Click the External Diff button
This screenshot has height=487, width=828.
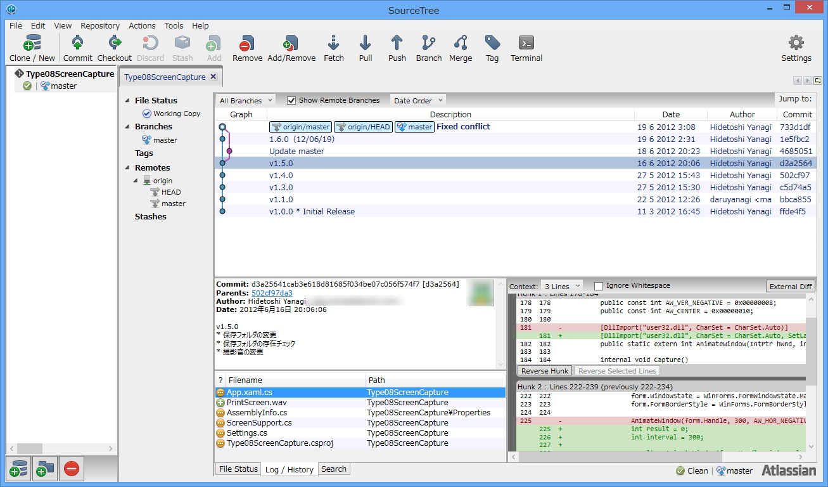click(x=790, y=285)
